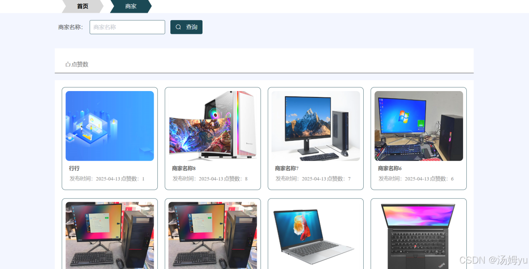The image size is (529, 269).
Task: Open the 商家名称8 gaming PC image
Action: pyautogui.click(x=213, y=126)
